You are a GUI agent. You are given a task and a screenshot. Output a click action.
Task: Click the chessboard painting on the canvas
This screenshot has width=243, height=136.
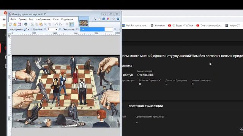pyautogui.click(x=66, y=91)
